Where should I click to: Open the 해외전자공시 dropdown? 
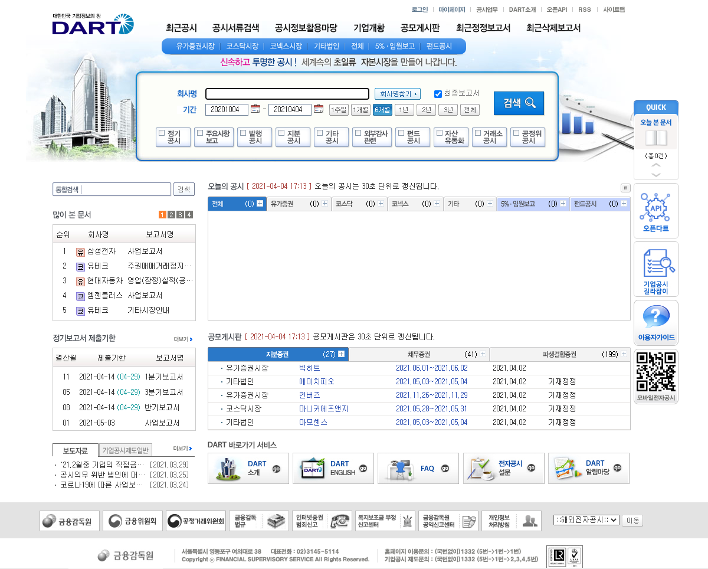tap(586, 520)
